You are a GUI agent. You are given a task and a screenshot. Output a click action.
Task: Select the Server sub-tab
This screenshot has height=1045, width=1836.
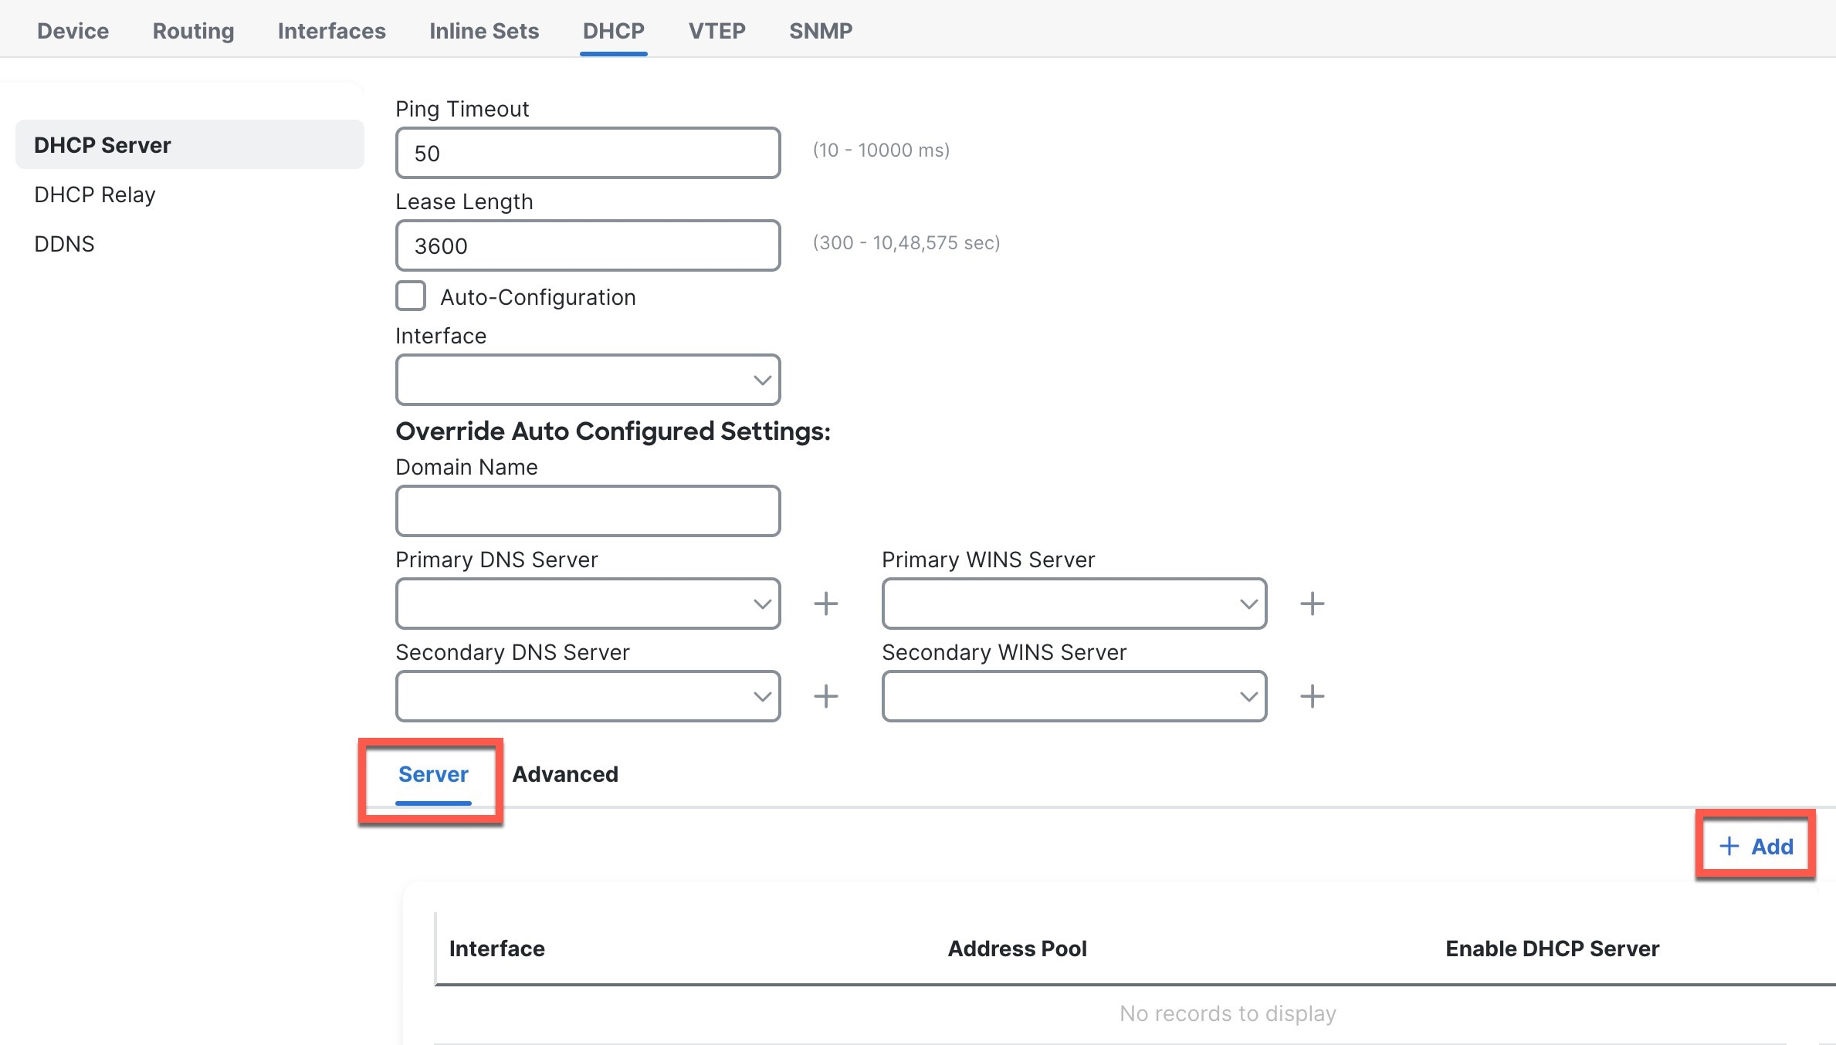pyautogui.click(x=433, y=774)
